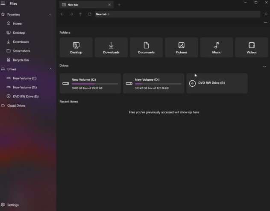Open Settings at the bottom of the sidebar
Screen dimensions: 270x211
[x=13, y=205]
